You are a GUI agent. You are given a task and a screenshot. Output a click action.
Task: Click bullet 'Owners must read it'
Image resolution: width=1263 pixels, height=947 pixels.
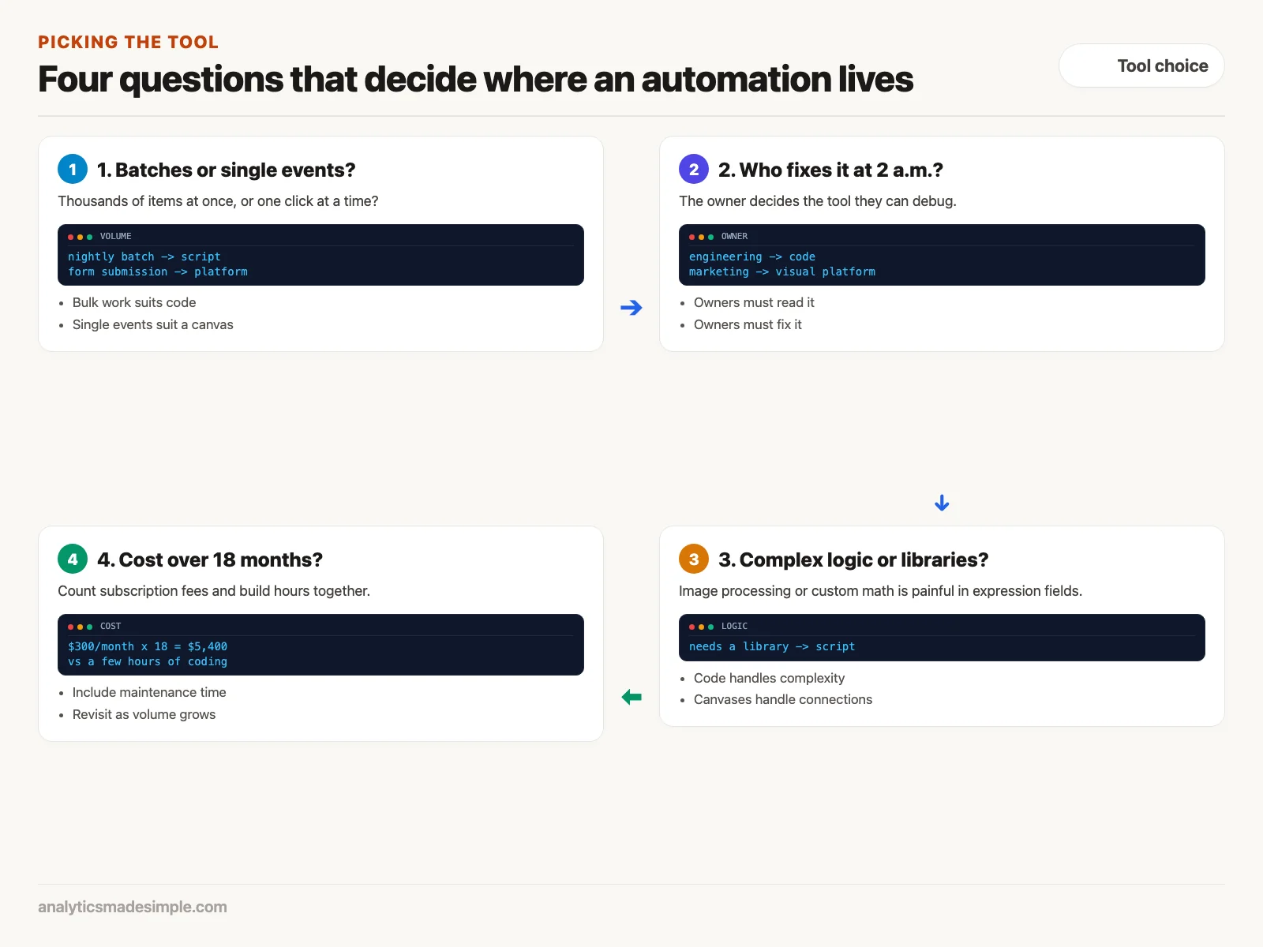(x=754, y=302)
